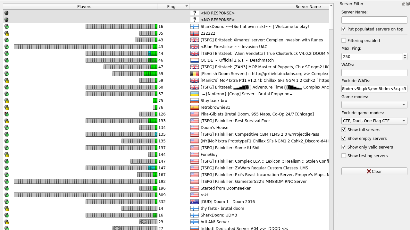Float the Server Filter panel
The width and height of the screenshot is (410, 230).
point(403,4)
